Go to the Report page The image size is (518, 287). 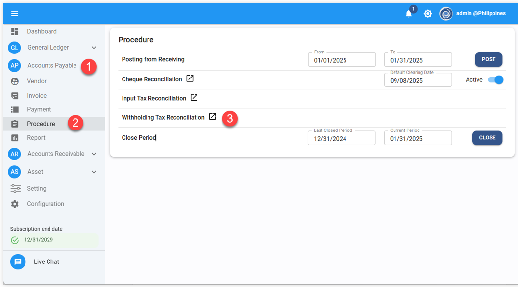tap(36, 138)
